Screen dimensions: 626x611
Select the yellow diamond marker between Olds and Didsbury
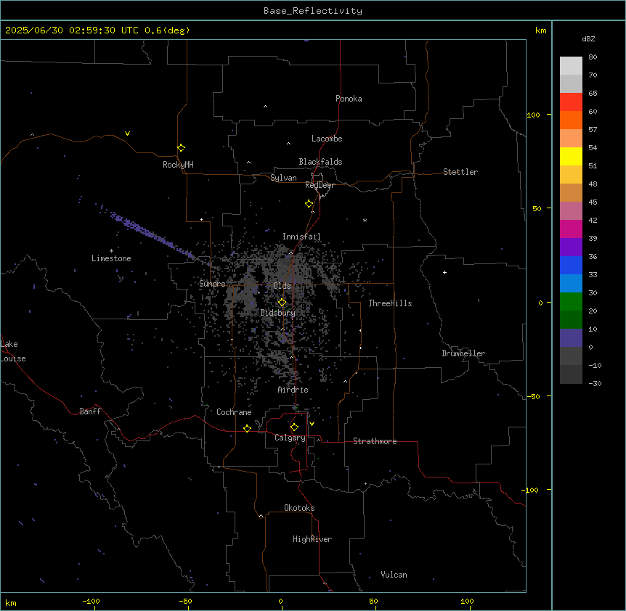(x=282, y=303)
